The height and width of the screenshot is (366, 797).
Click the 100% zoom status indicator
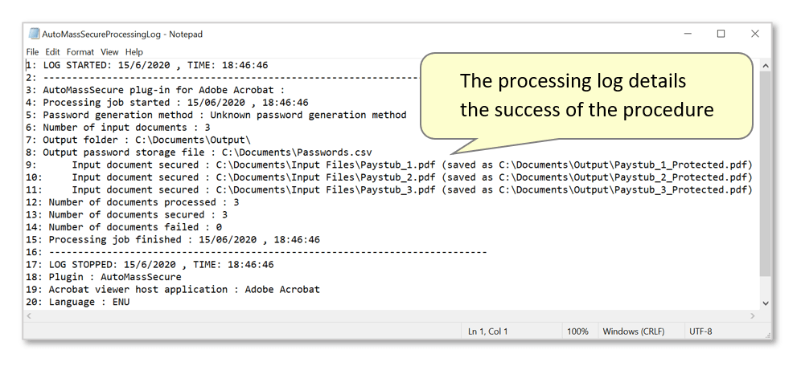(577, 331)
